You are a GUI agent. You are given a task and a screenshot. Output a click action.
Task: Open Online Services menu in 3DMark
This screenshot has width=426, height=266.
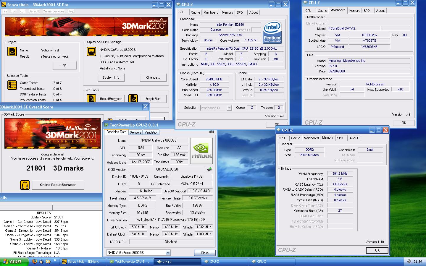click(54, 11)
